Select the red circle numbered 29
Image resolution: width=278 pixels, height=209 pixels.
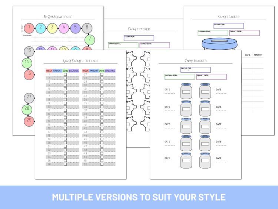(x=28, y=121)
